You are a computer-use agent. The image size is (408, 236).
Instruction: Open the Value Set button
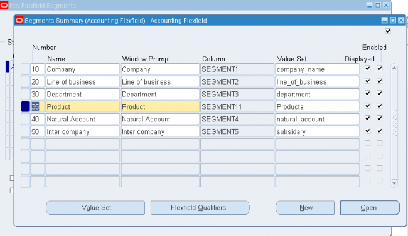(95, 208)
